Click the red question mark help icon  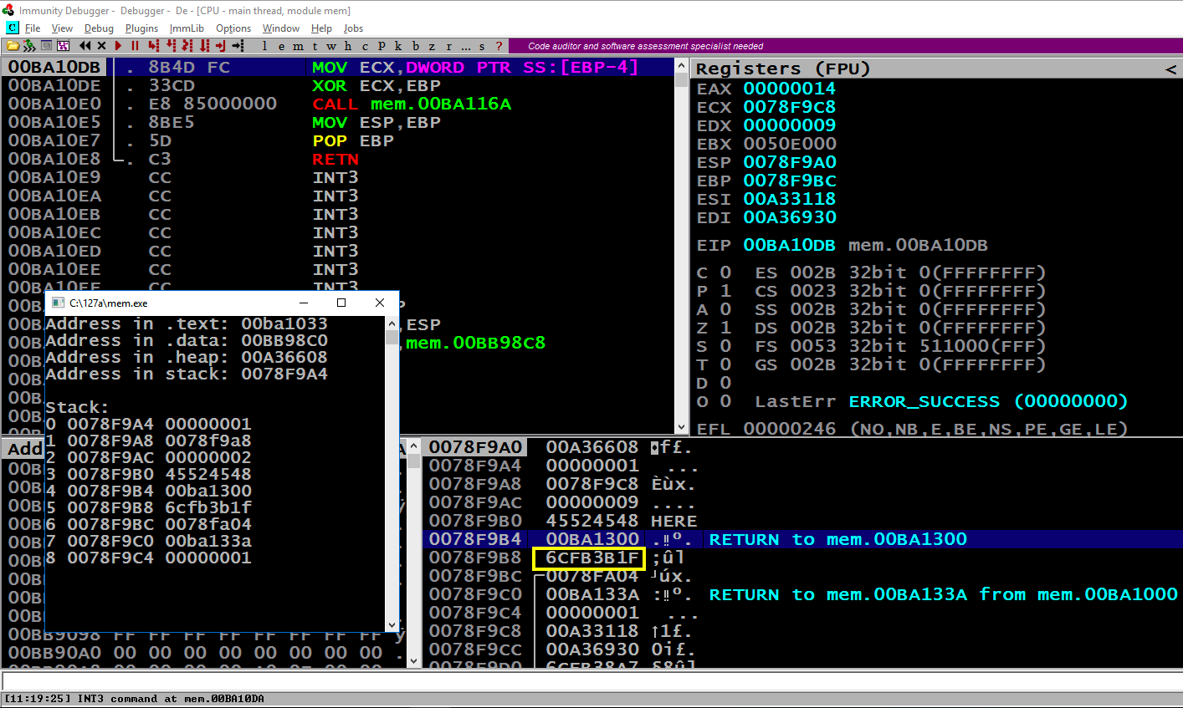coord(499,46)
